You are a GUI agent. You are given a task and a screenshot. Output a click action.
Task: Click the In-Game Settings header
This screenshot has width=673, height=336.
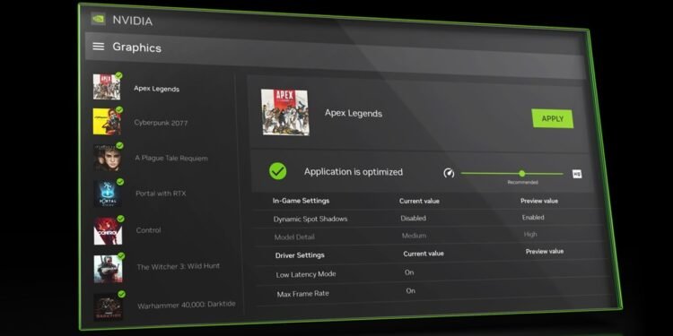(x=301, y=201)
